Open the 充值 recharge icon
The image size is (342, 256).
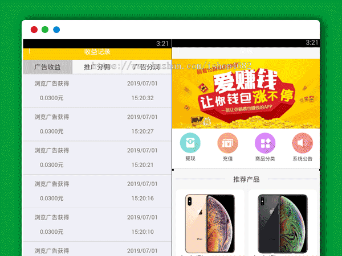[227, 143]
